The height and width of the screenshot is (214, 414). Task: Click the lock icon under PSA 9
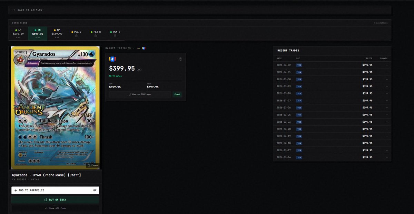pos(115,35)
